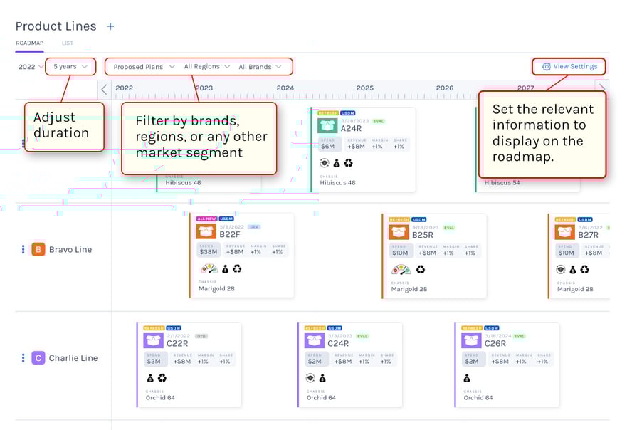The width and height of the screenshot is (632, 430).
Task: Open the A24R product card icon
Action: [327, 125]
